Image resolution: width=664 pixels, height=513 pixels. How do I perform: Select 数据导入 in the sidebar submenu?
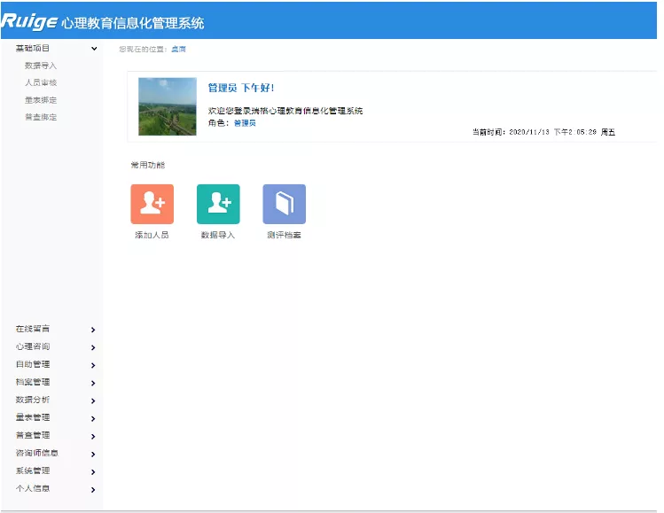point(41,66)
